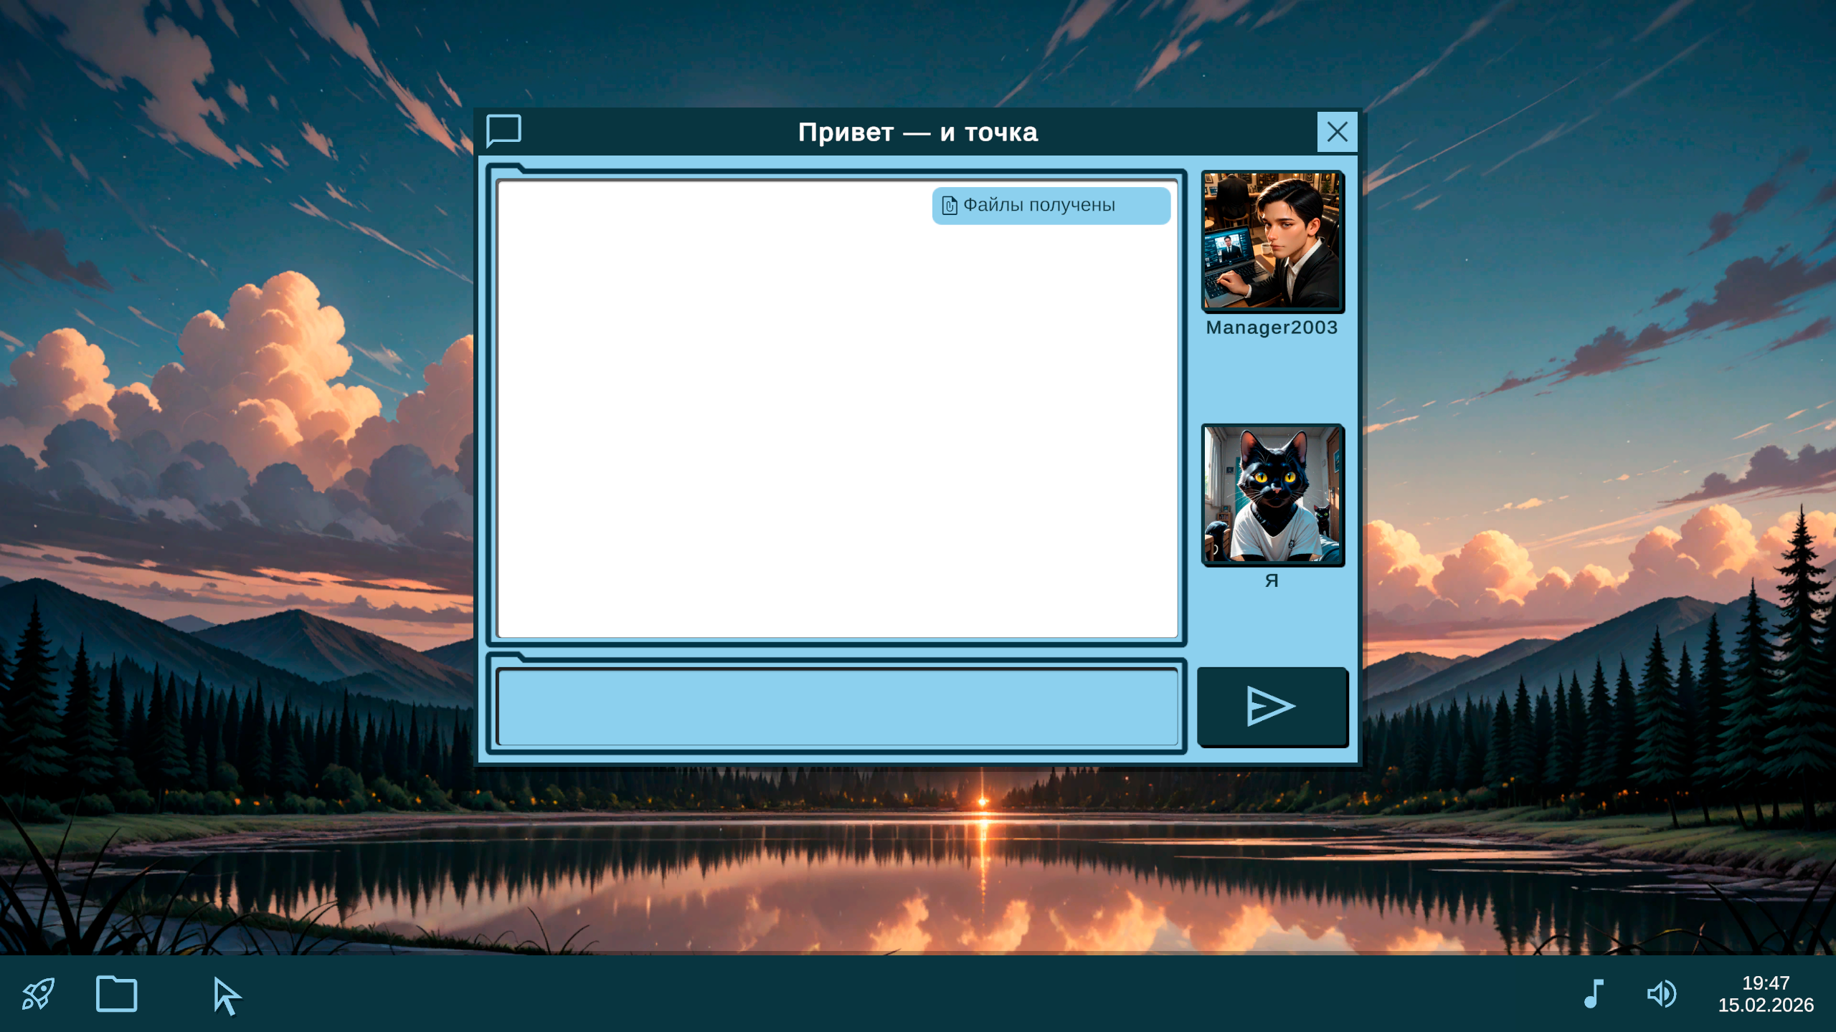
Task: Click the chat bubble icon in window corner
Action: [505, 131]
